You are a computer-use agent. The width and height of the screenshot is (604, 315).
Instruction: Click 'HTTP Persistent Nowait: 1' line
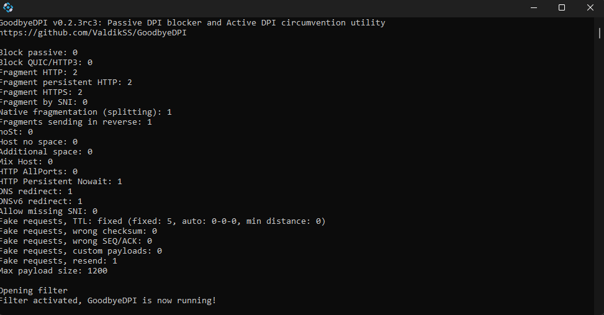61,182
